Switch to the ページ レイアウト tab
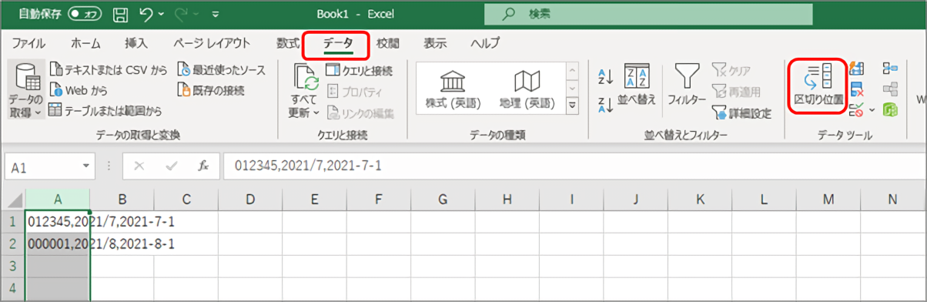Screen dimensions: 927x302 coord(212,43)
